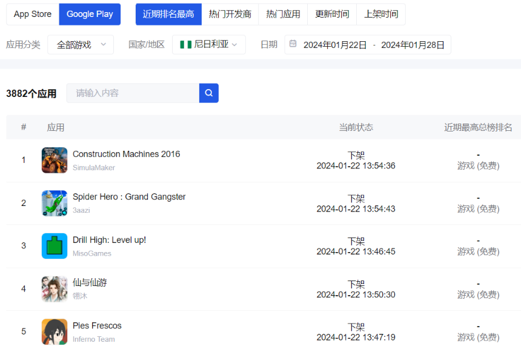
Task: Open the calendar icon in the date field
Action: [x=293, y=44]
